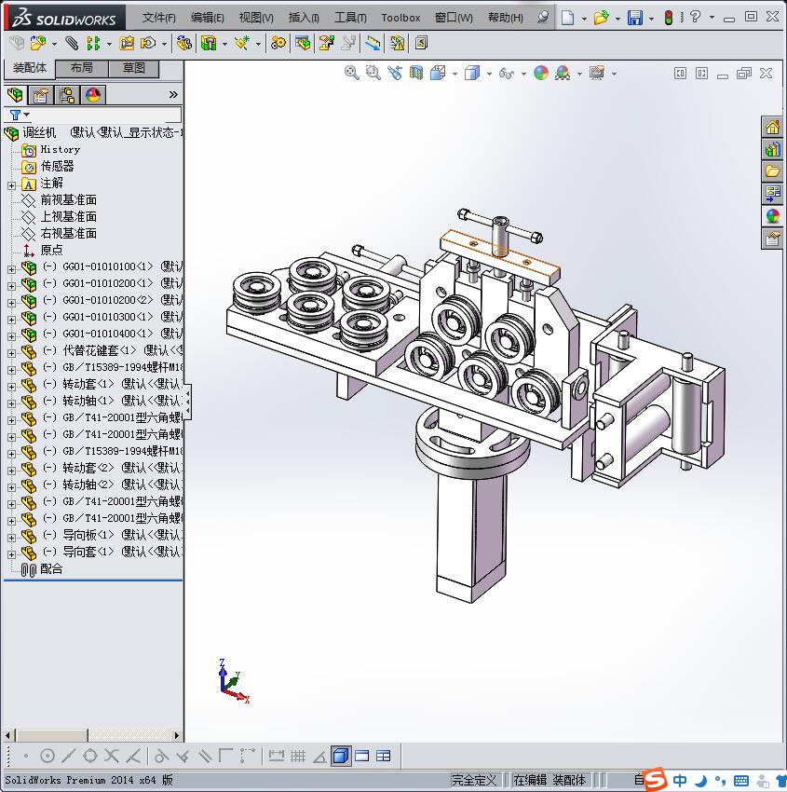
Task: Click the Zoom to Area icon
Action: (x=373, y=74)
